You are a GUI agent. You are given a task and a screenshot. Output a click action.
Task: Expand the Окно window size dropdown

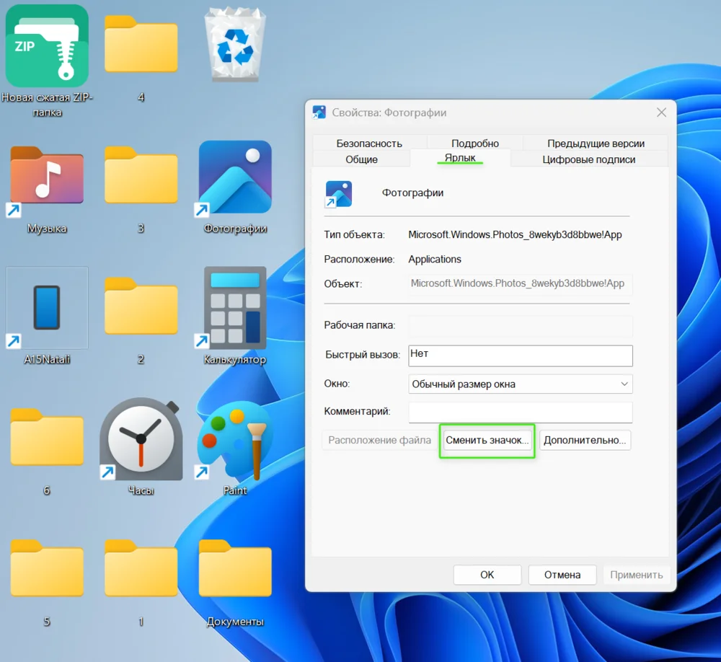(520, 384)
